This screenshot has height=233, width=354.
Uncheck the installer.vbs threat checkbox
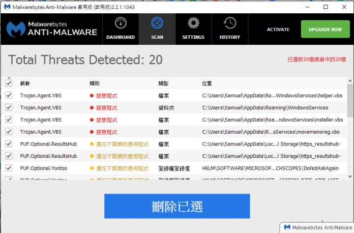pos(9,119)
